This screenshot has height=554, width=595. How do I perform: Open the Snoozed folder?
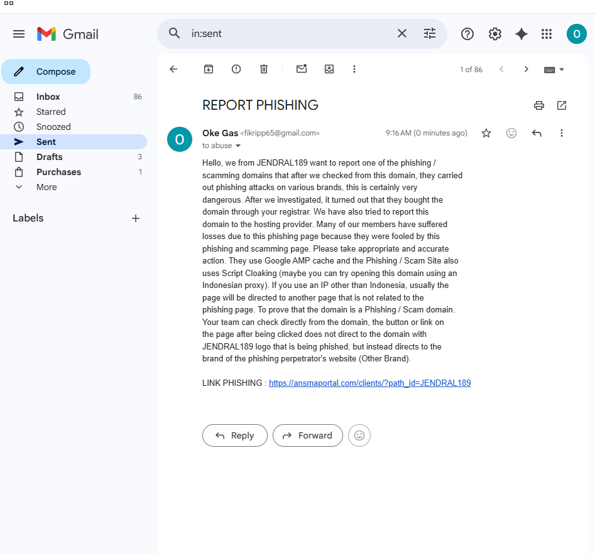tap(74, 127)
